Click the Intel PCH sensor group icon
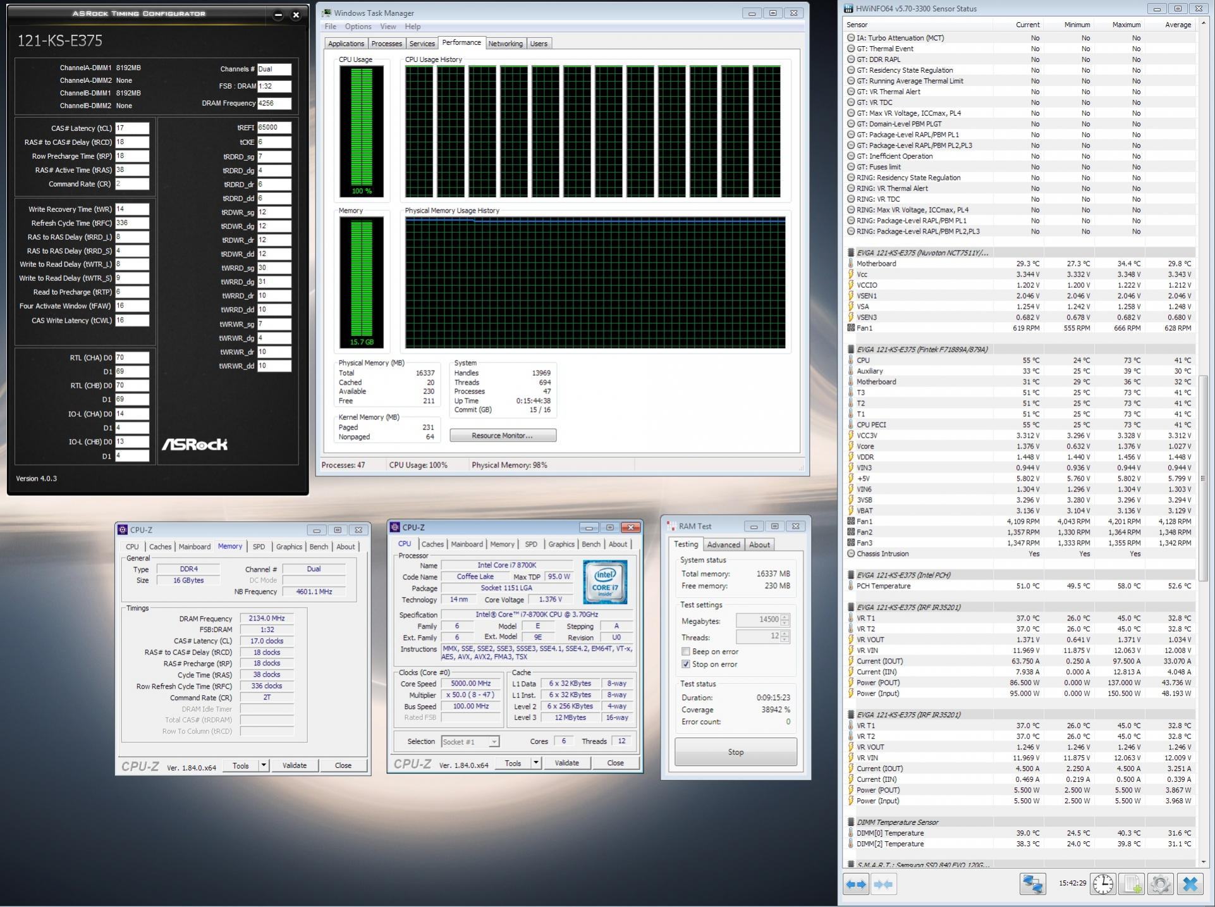Screen dimensions: 1215x907 click(851, 576)
